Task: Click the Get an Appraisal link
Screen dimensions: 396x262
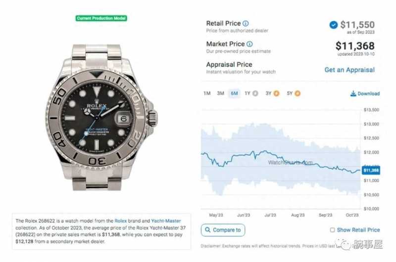Action: [x=349, y=70]
